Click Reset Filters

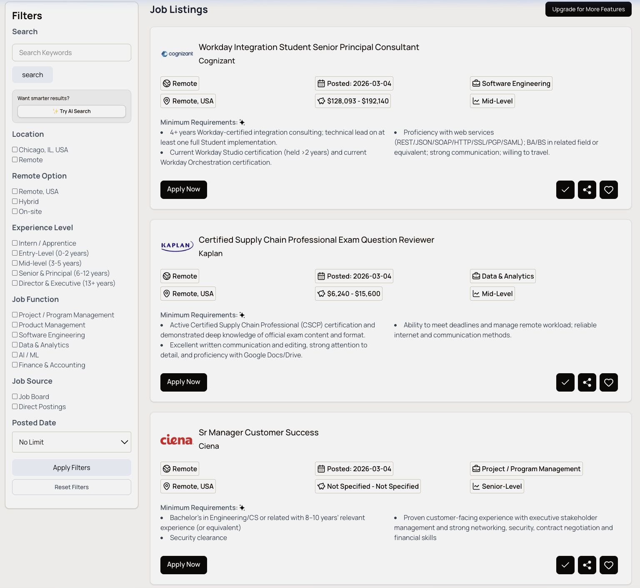pos(71,487)
